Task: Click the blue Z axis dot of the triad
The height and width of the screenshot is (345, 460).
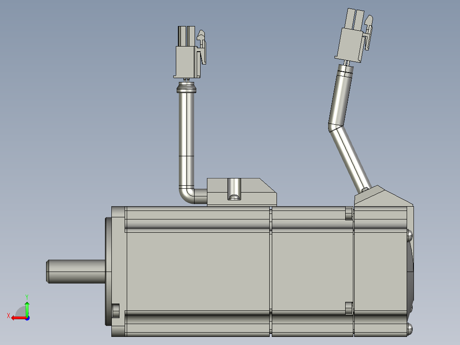Action: click(27, 318)
